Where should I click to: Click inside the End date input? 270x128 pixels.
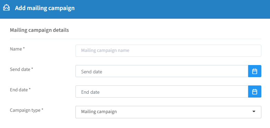(162, 92)
